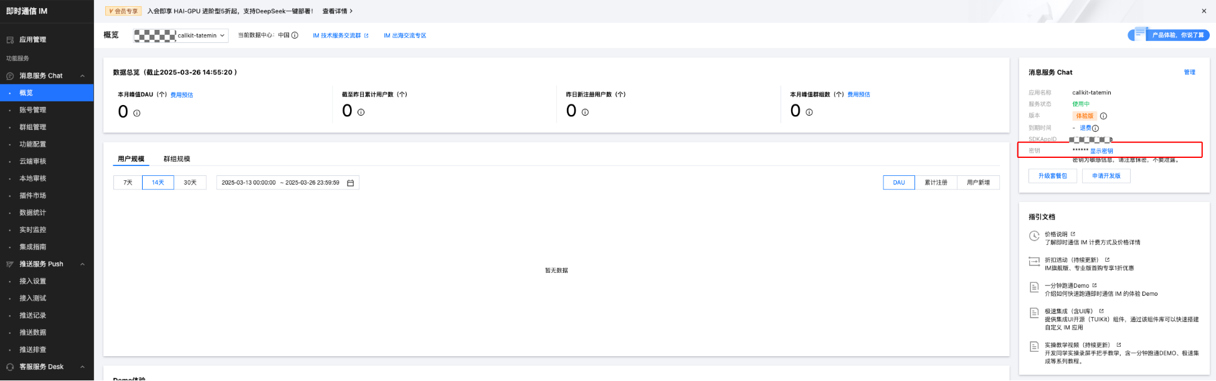Viewport: 1216px width, 381px height.
Task: Select the 7天 time range option
Action: 128,183
